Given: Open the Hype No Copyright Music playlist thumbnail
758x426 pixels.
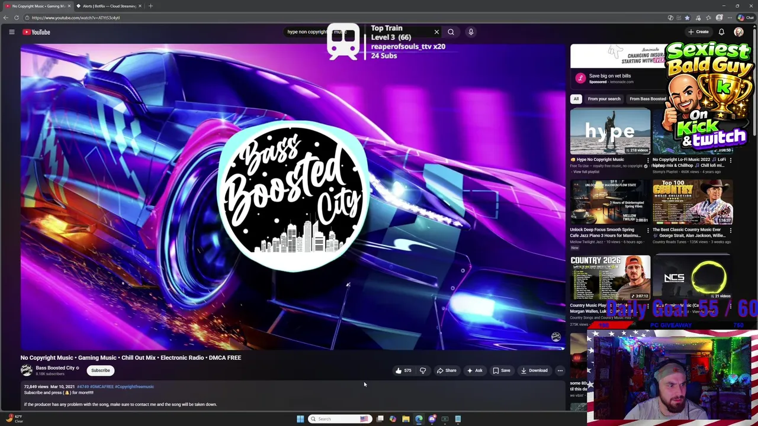Looking at the screenshot, I should [610, 131].
